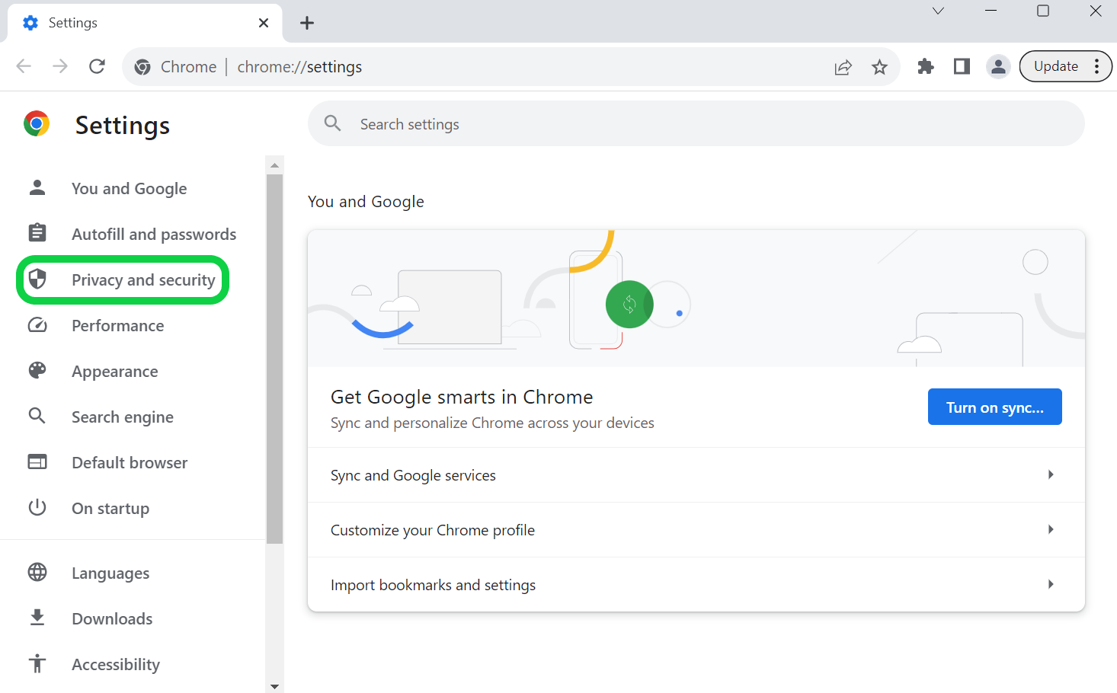Reload the current page

coord(97,66)
